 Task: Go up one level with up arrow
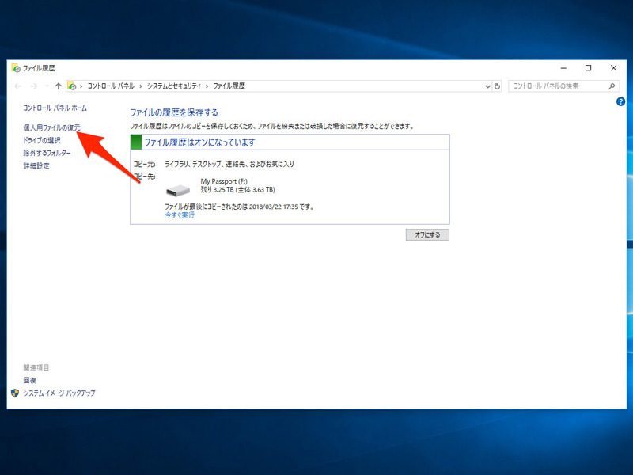pos(58,86)
